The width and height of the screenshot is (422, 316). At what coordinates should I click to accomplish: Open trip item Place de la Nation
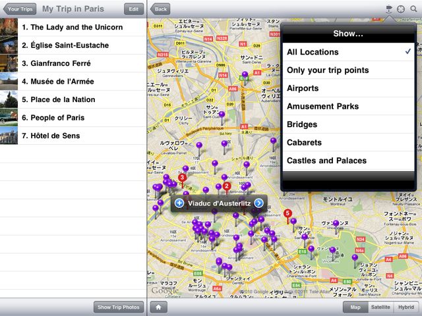(x=73, y=99)
